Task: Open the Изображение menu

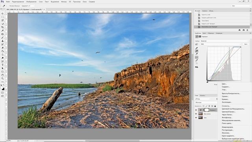Action: [x=31, y=2]
